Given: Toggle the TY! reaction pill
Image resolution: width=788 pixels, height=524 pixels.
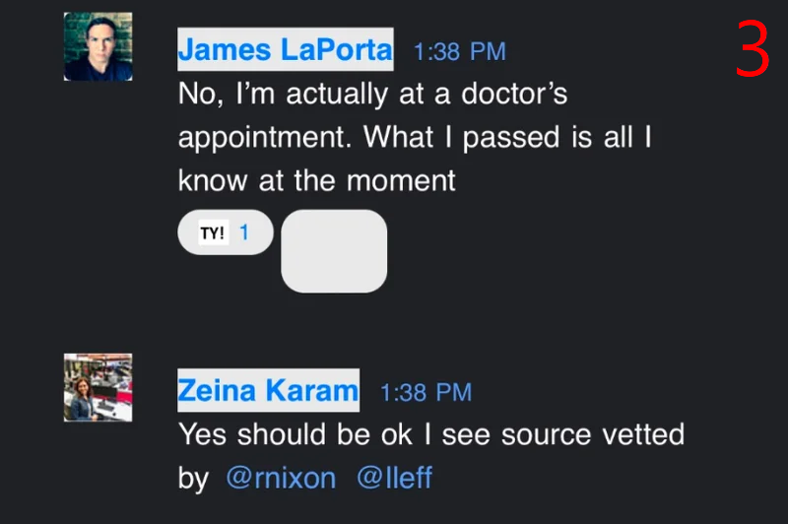Looking at the screenshot, I should (226, 232).
